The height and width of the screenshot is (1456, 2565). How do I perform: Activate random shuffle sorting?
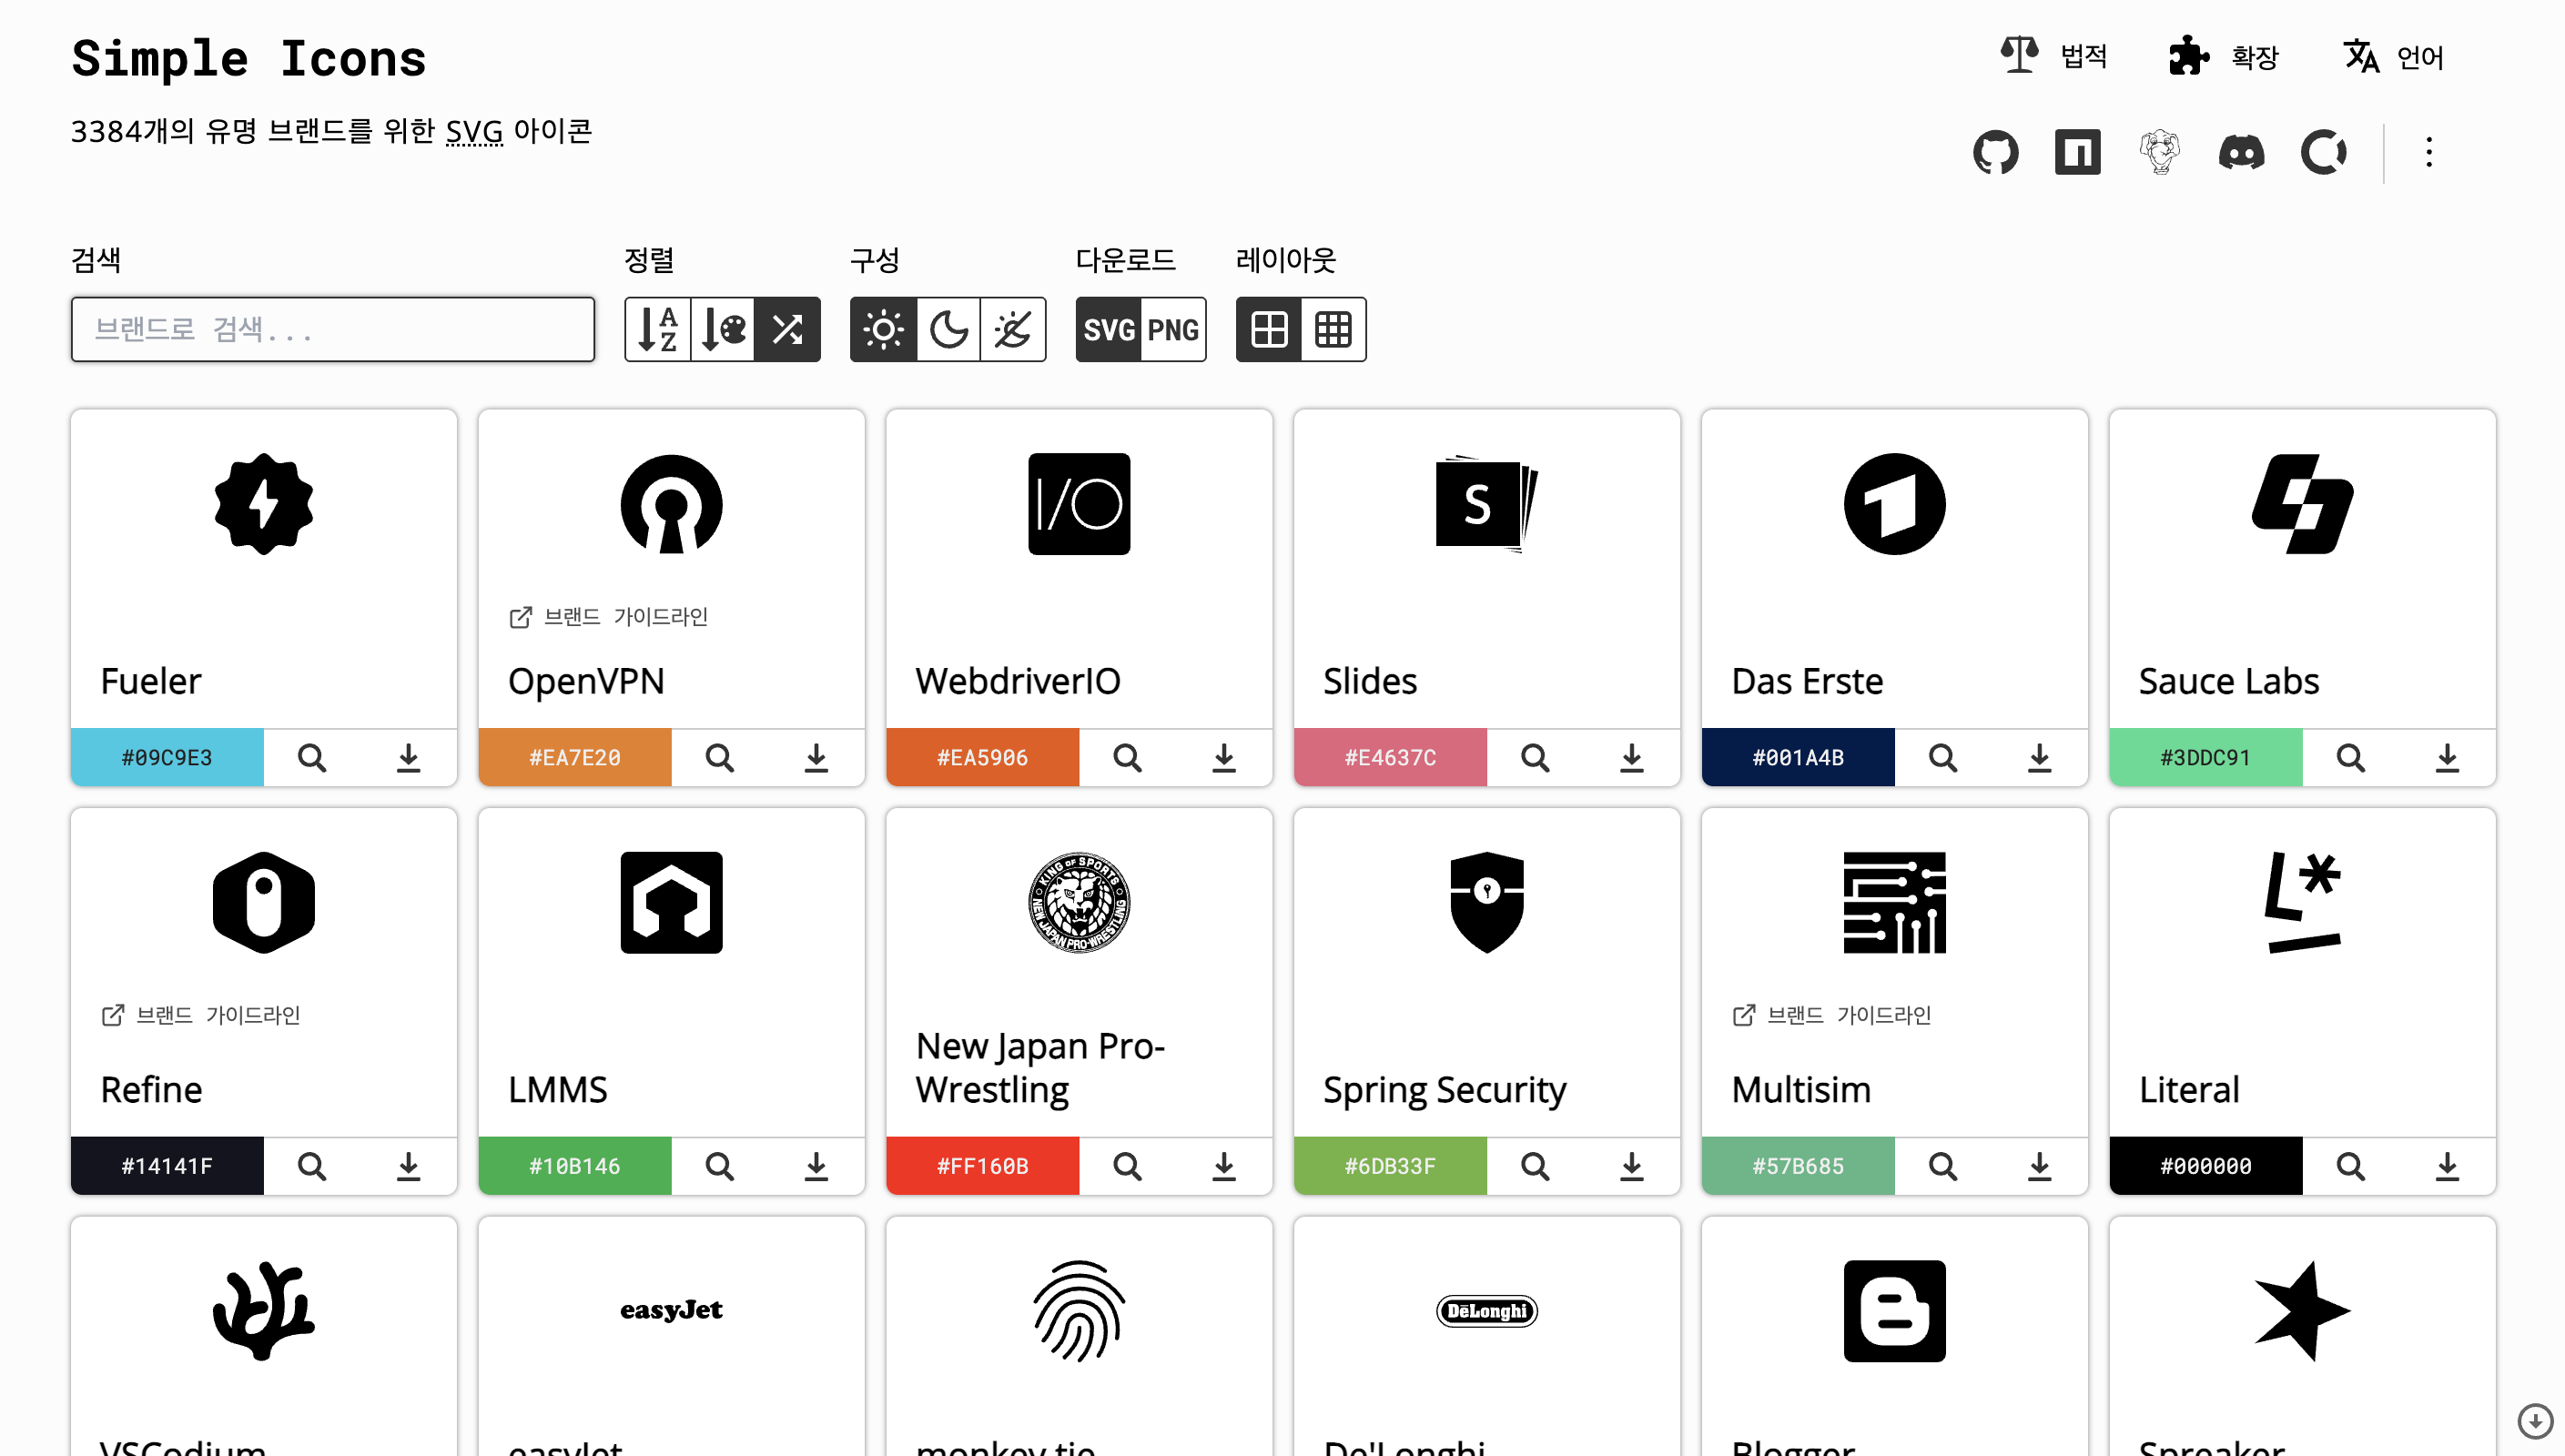click(787, 329)
